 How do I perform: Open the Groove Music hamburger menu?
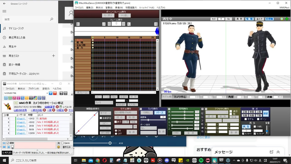[x=4, y=11]
